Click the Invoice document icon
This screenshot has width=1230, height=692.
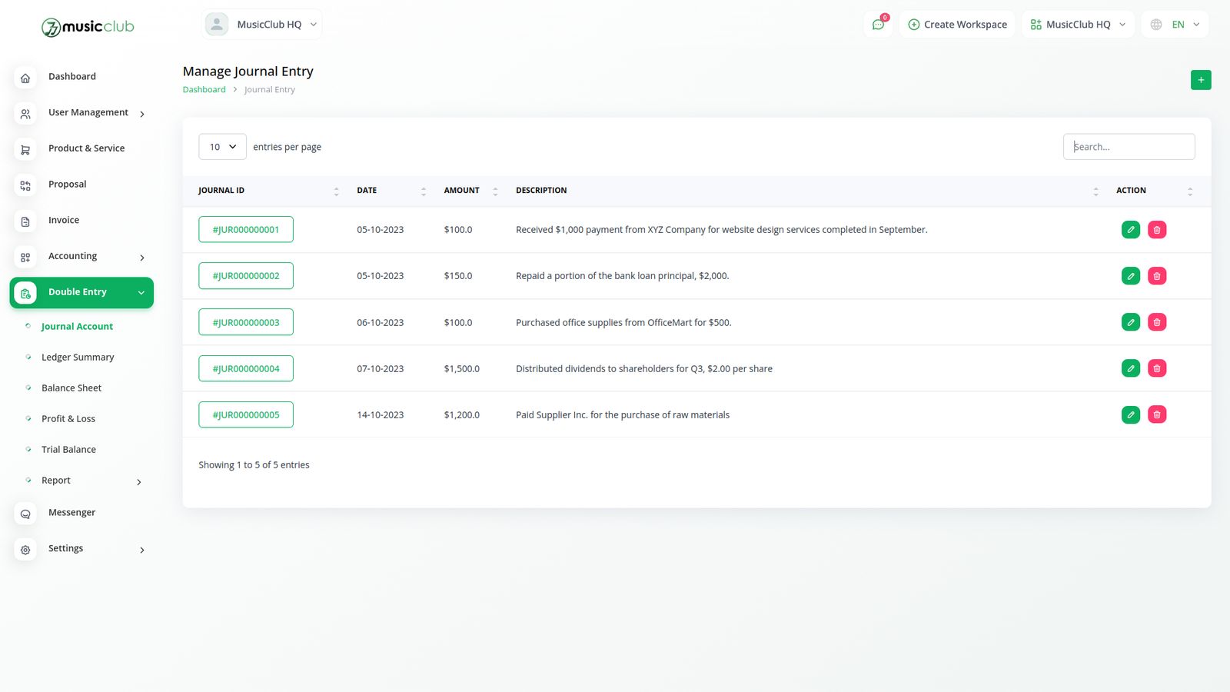25,221
